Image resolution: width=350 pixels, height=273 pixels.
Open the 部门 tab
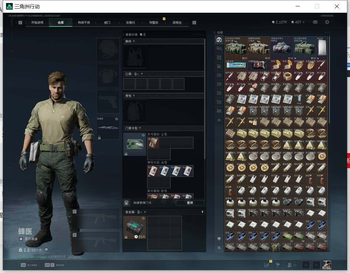107,22
